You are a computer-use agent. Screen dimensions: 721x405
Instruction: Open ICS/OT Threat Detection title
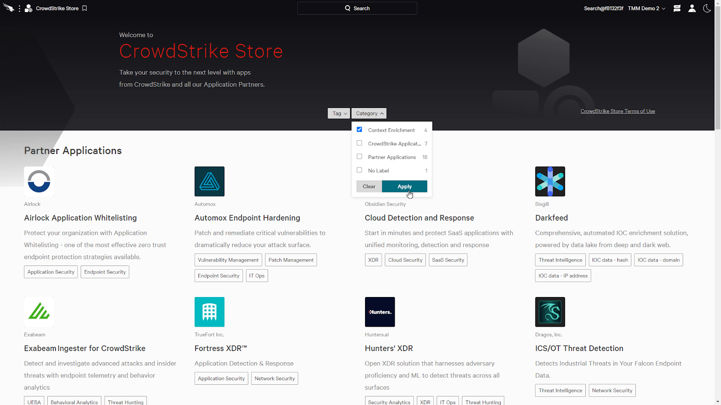pyautogui.click(x=580, y=348)
